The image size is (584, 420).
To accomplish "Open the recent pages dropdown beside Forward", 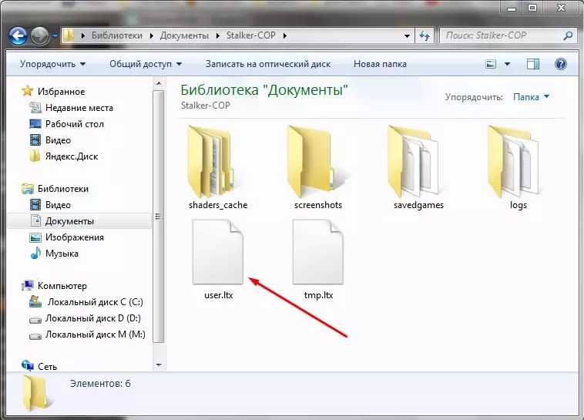I will (55, 36).
